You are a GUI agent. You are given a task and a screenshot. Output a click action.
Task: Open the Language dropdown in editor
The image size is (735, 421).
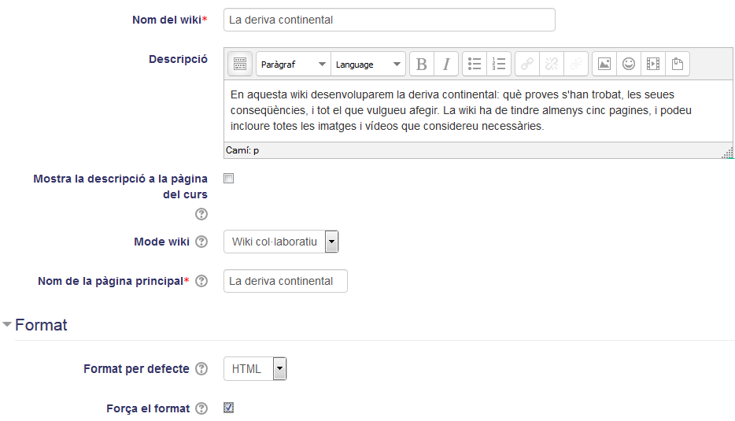[x=368, y=64]
